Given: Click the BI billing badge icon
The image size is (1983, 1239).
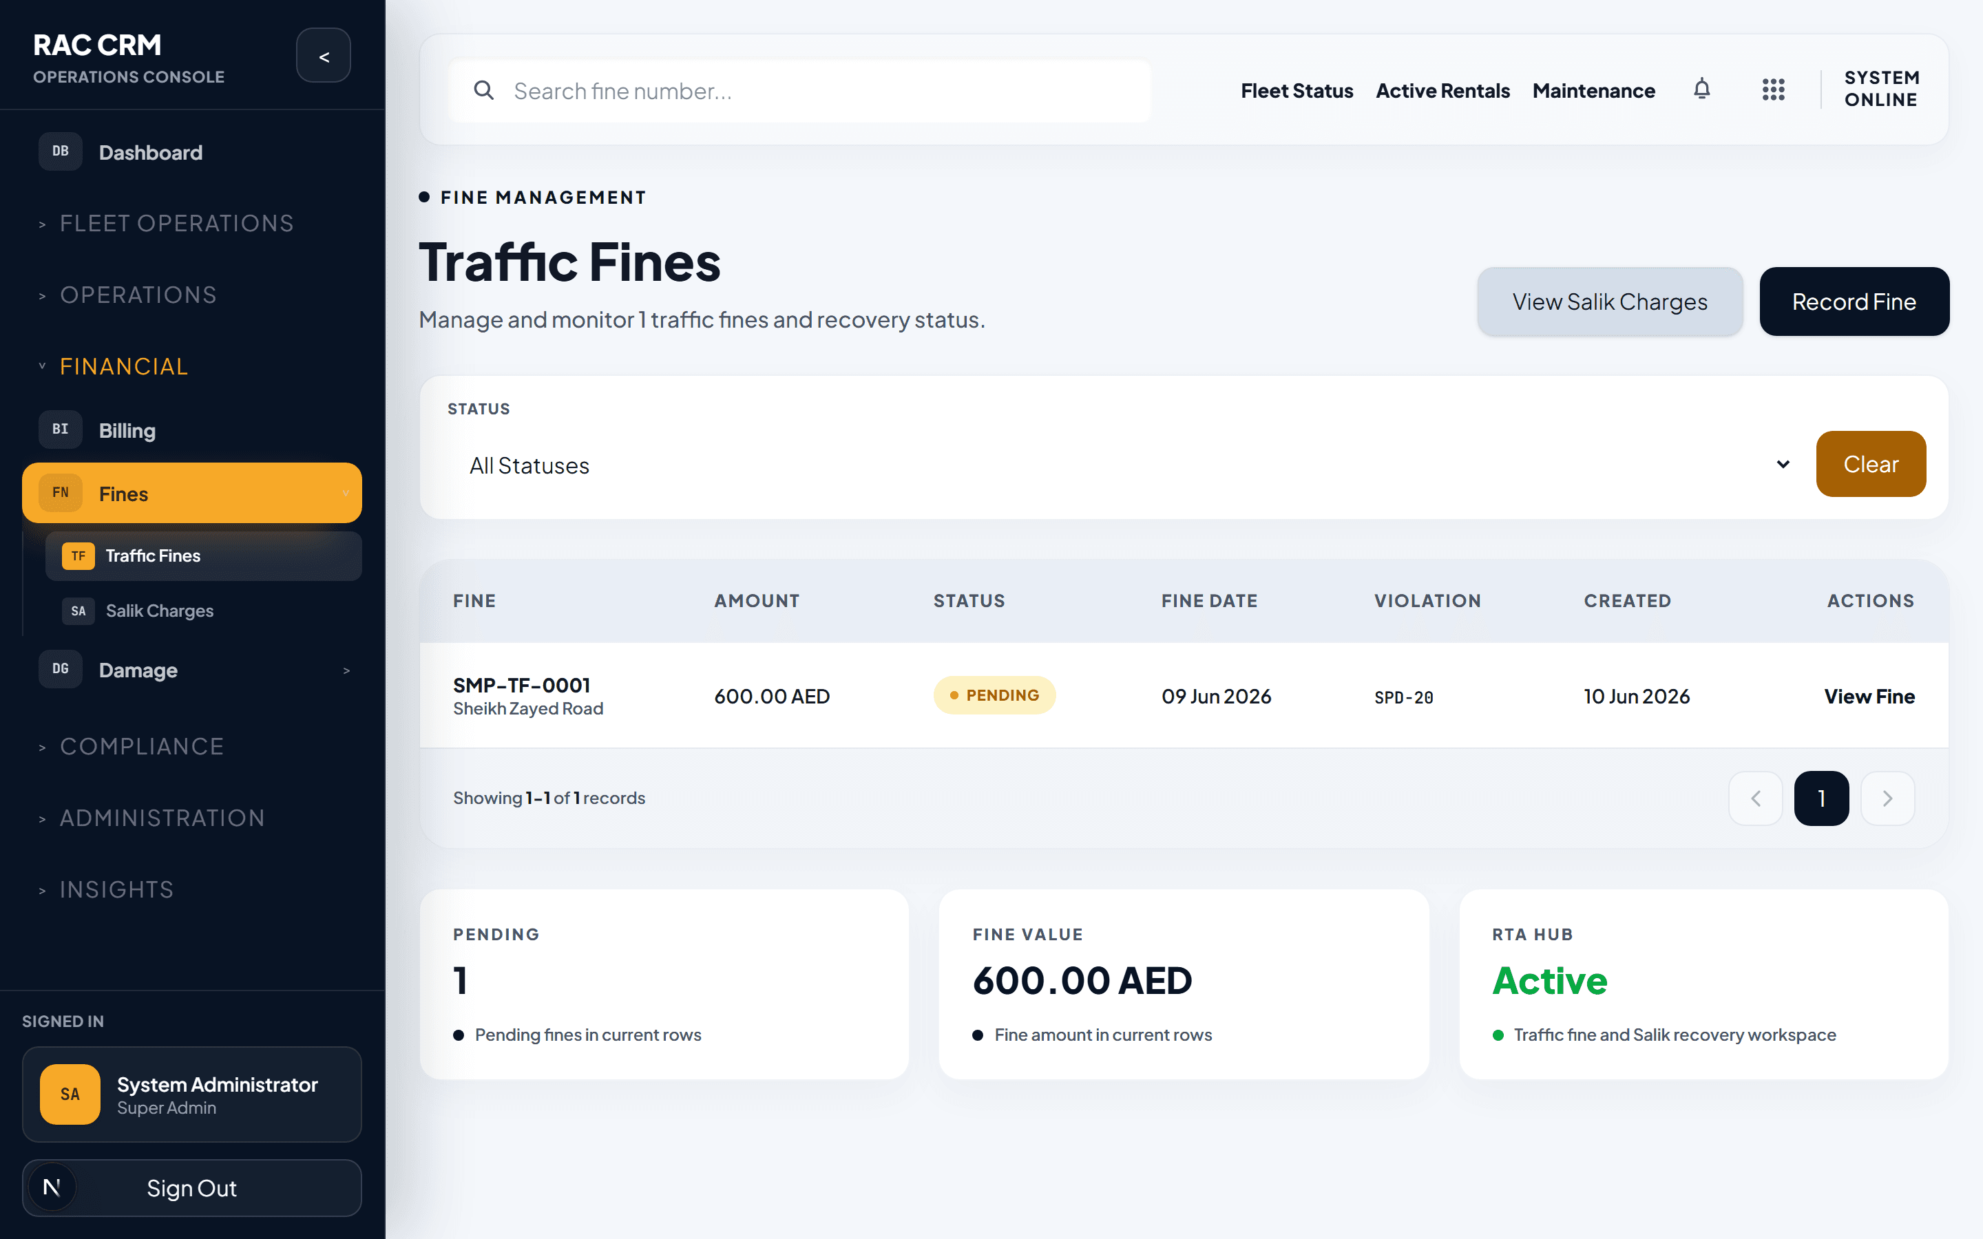Looking at the screenshot, I should (x=61, y=430).
